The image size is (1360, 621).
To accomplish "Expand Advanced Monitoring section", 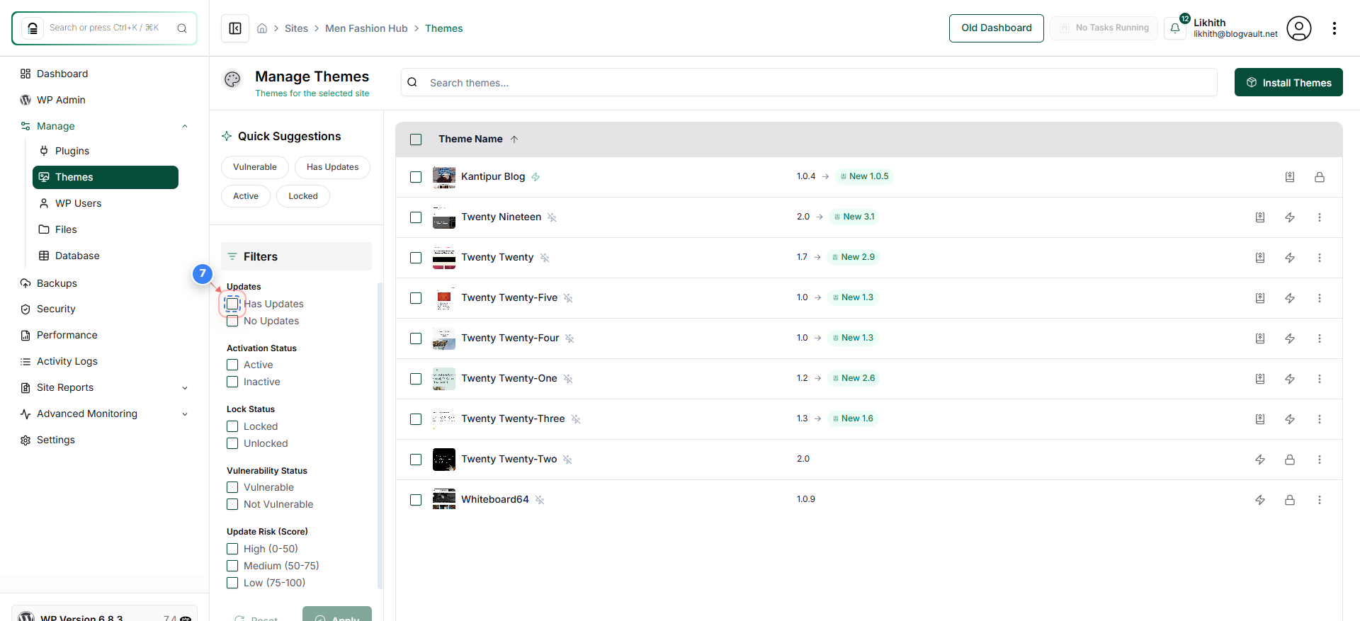I will [185, 414].
